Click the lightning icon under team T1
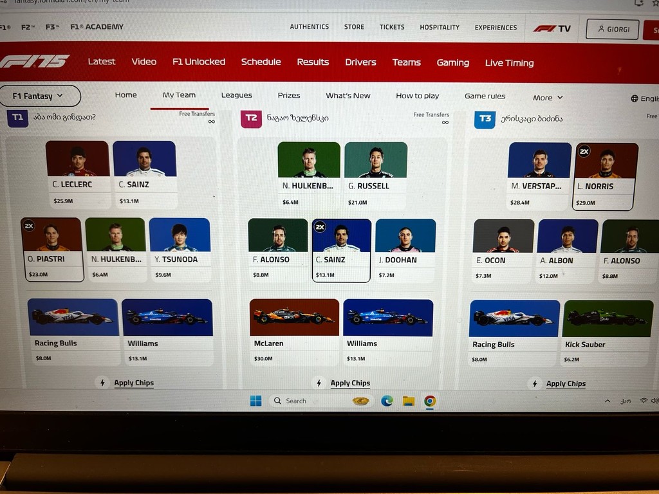The image size is (659, 494). pyautogui.click(x=102, y=383)
